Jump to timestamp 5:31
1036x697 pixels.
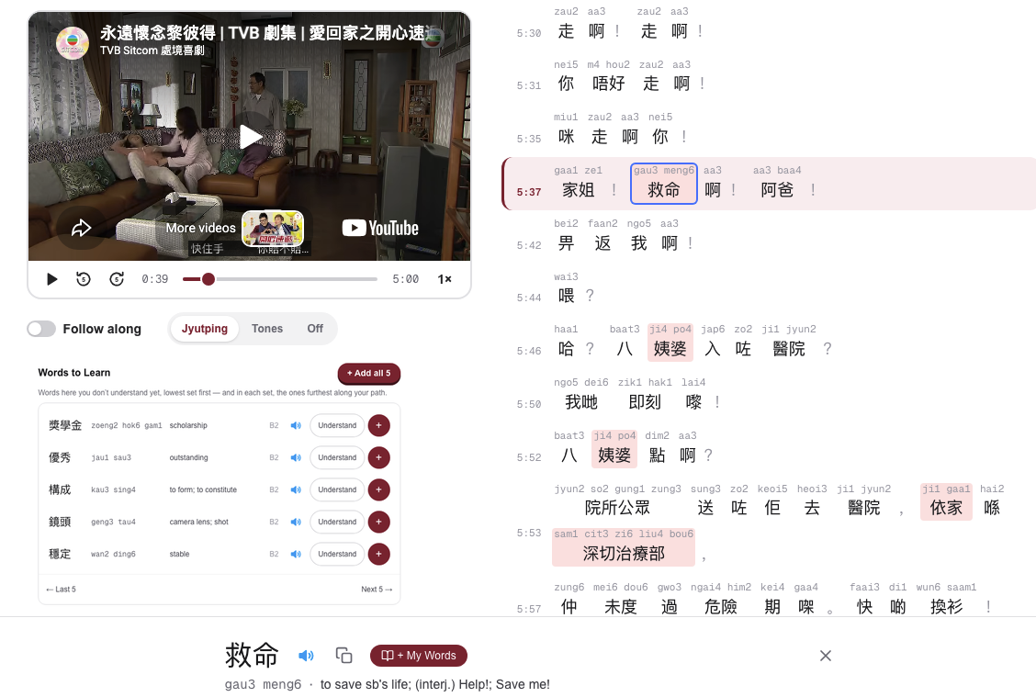click(x=529, y=86)
